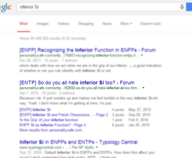Switch to the Videos tab

click(x=63, y=23)
